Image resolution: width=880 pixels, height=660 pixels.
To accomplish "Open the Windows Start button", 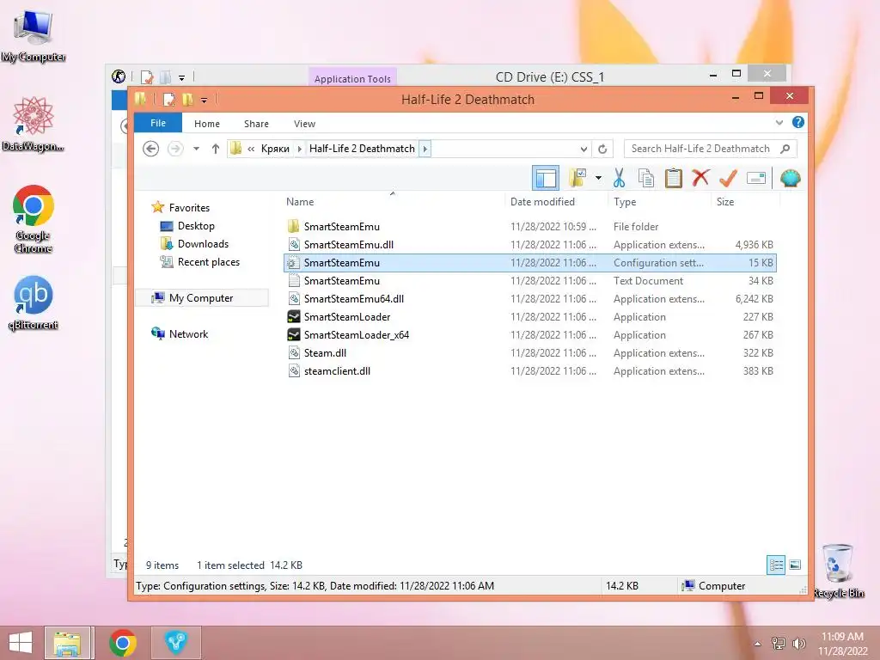I will point(21,643).
